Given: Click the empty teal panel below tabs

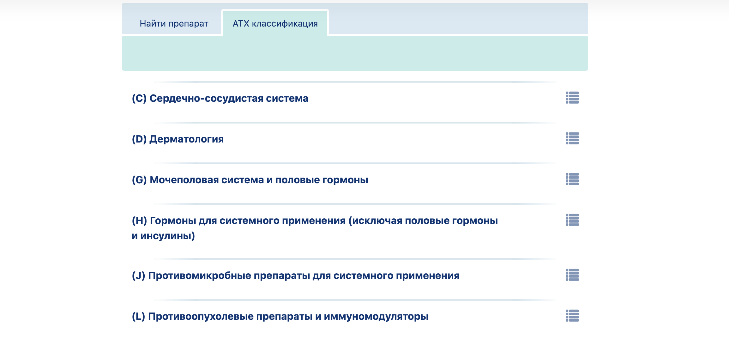Looking at the screenshot, I should coord(355,53).
